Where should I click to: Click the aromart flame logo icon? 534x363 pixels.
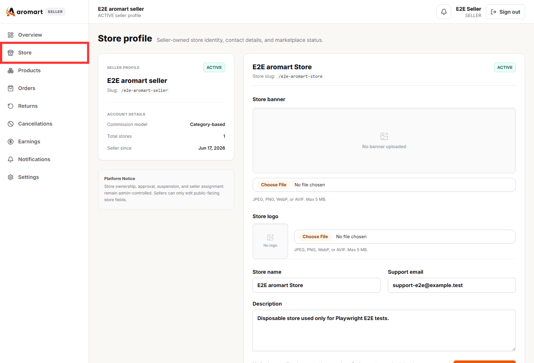11,12
